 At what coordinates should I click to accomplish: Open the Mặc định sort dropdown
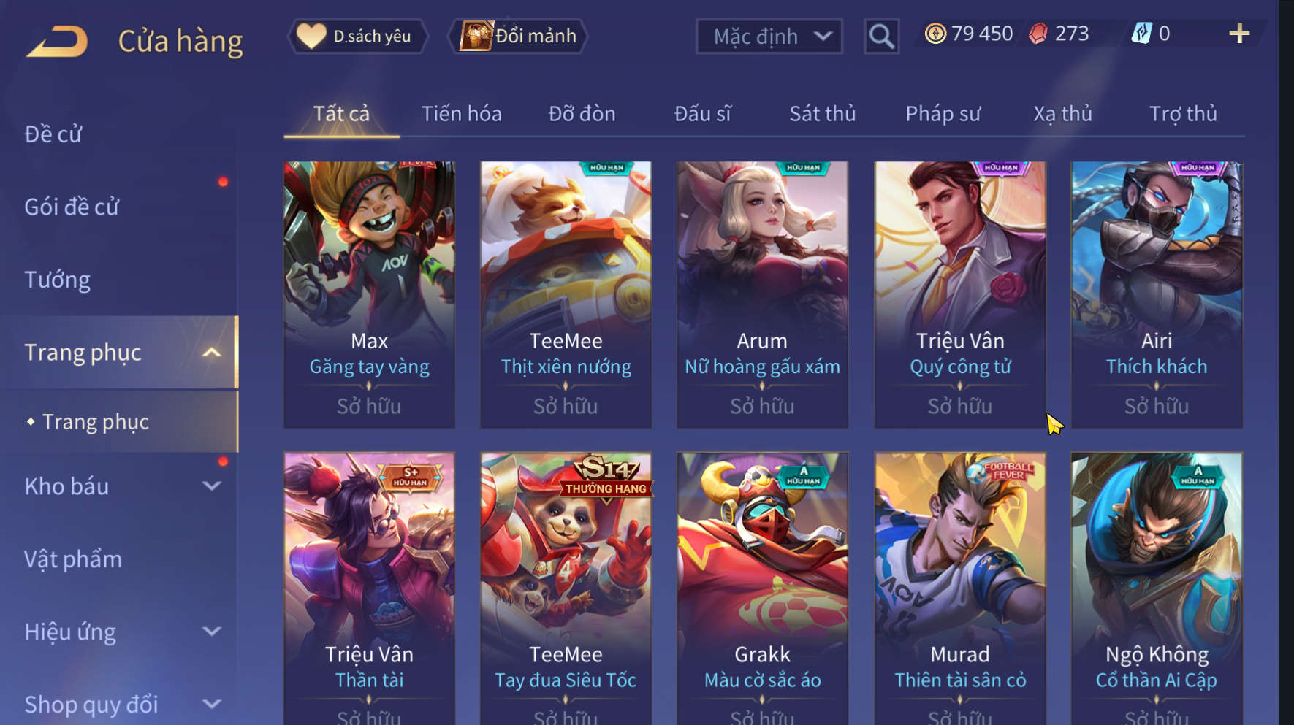(x=769, y=37)
